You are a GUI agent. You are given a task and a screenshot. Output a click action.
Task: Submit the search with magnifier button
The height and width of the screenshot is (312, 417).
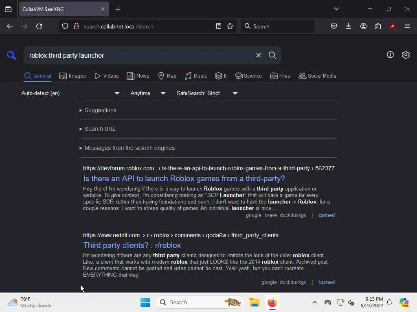272,55
